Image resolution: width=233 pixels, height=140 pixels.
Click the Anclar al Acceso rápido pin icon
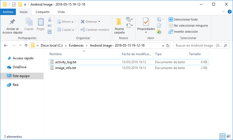tap(12, 22)
